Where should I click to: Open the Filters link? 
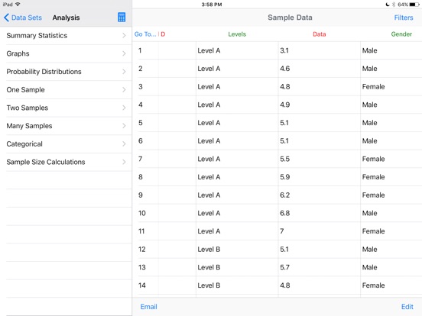[404, 18]
